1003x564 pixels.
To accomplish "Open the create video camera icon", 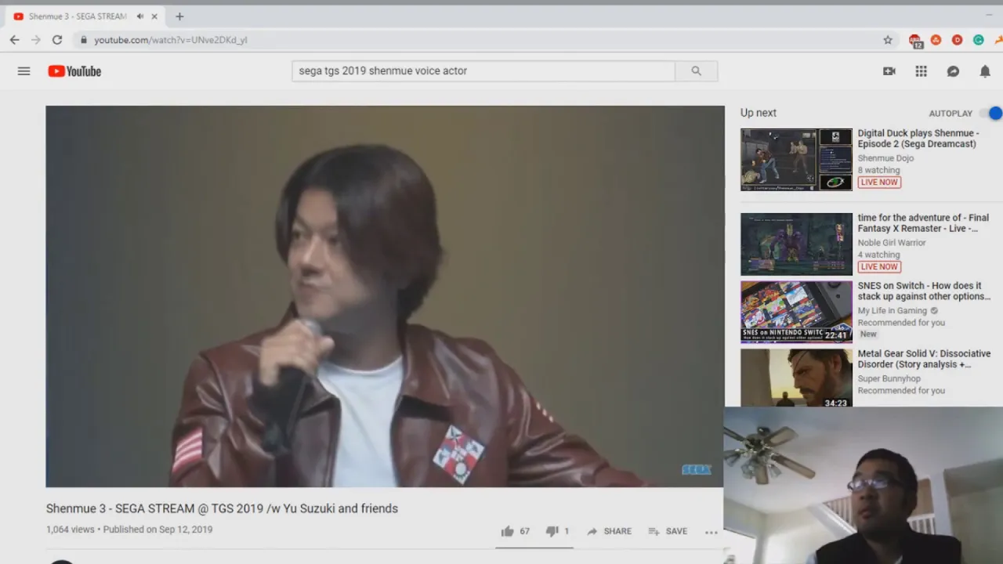I will (889, 71).
